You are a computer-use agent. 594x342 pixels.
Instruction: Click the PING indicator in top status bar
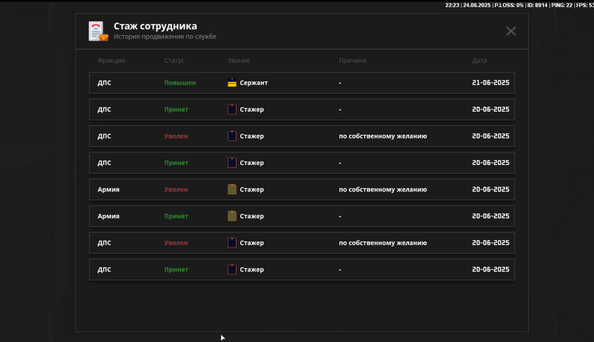(x=560, y=5)
